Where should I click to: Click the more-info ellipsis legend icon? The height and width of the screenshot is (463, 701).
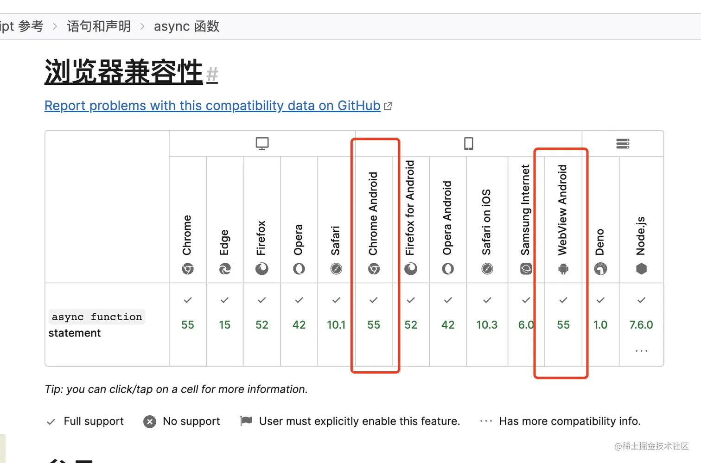pyautogui.click(x=486, y=421)
